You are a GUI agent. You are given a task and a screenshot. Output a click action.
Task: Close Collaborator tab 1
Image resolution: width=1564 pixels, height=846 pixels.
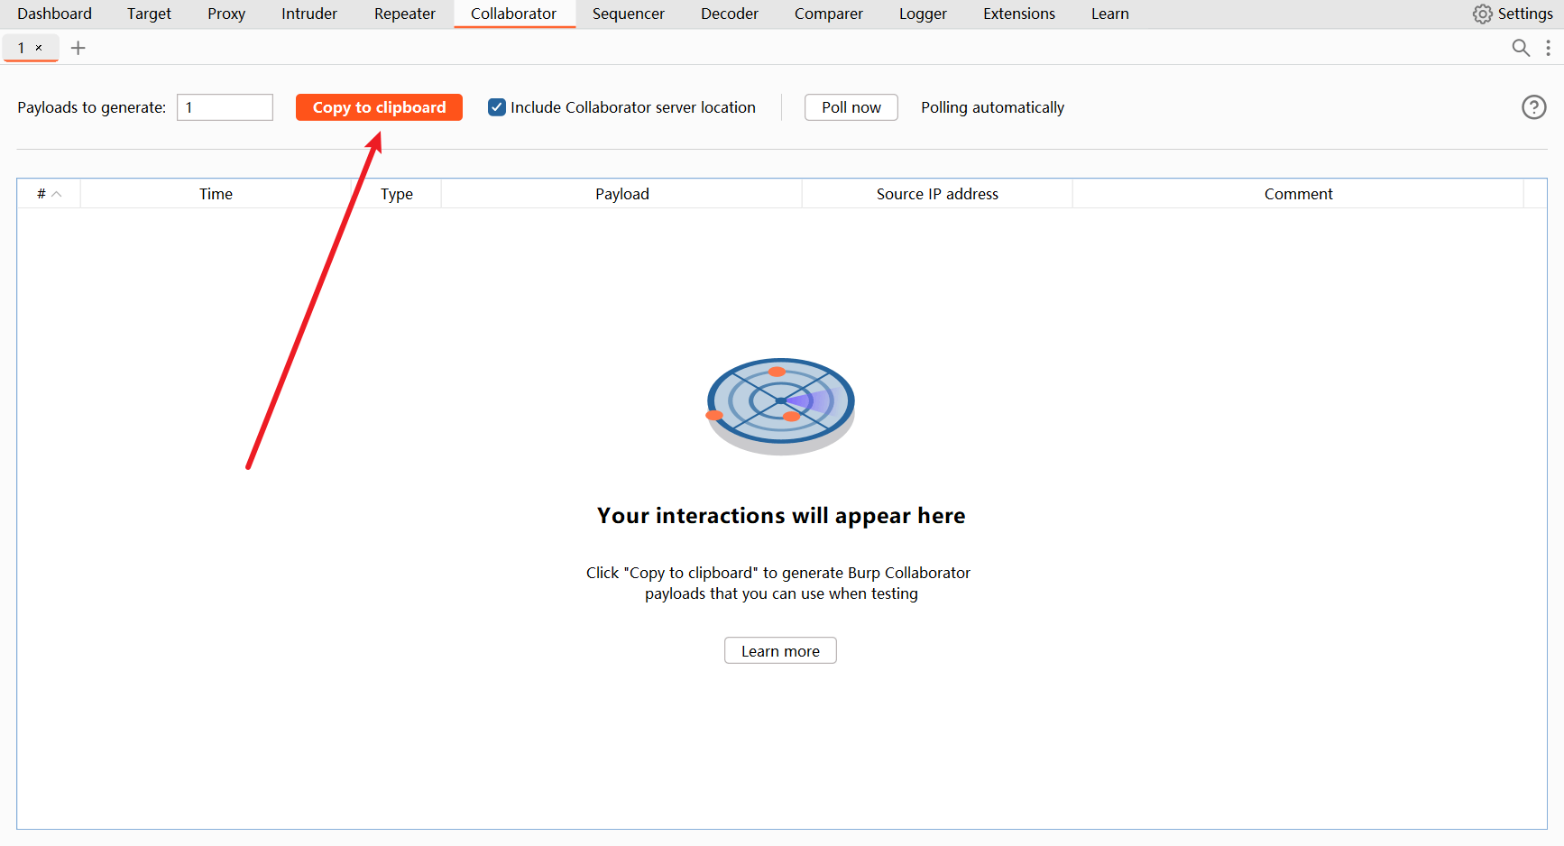[x=39, y=48]
